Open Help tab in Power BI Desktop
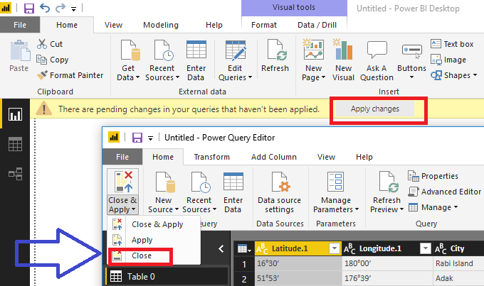The height and width of the screenshot is (286, 484). tap(214, 25)
